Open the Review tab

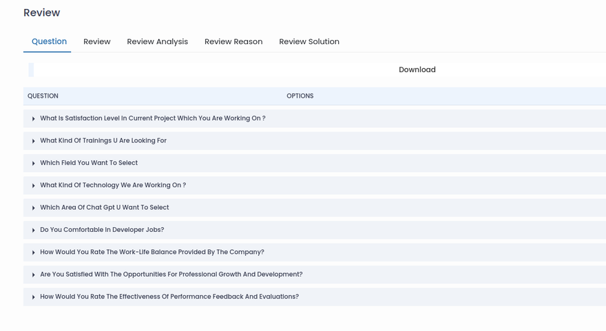(97, 42)
